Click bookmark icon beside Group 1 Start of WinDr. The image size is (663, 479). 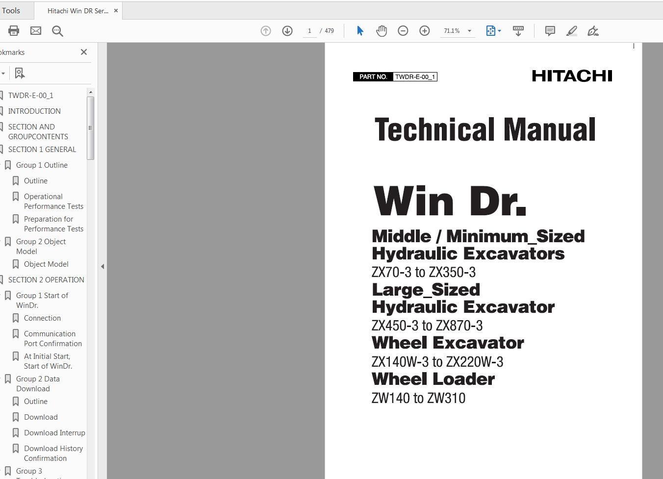click(x=8, y=296)
